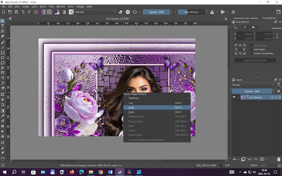
Task: Toggle eraser mode icon in toolbar
Action: [x=121, y=12]
